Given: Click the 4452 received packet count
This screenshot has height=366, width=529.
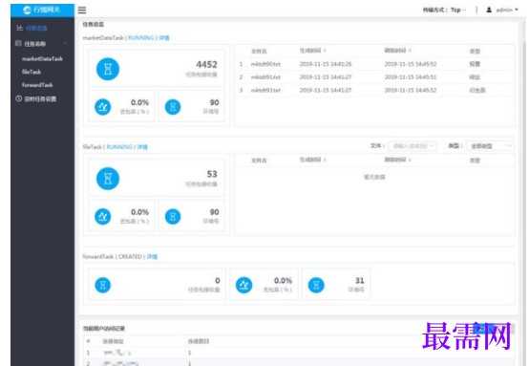Looking at the screenshot, I should tap(206, 64).
